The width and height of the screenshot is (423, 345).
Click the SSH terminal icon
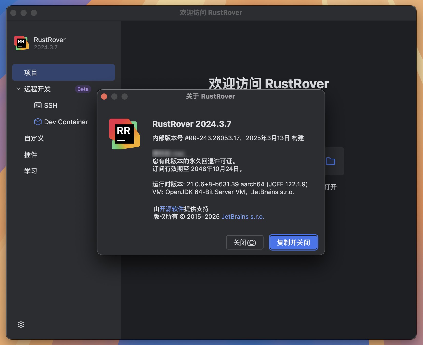point(38,105)
